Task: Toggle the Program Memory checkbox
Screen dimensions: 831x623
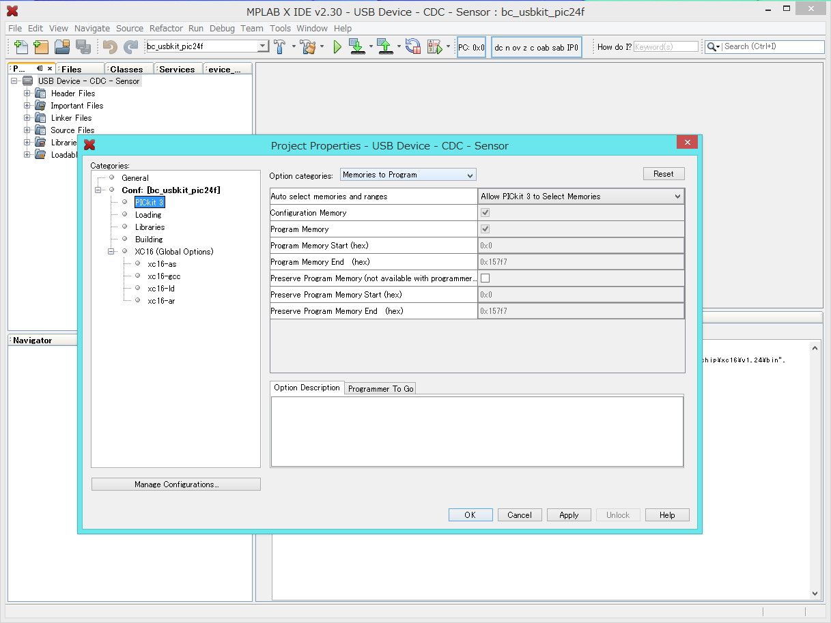Action: click(485, 229)
